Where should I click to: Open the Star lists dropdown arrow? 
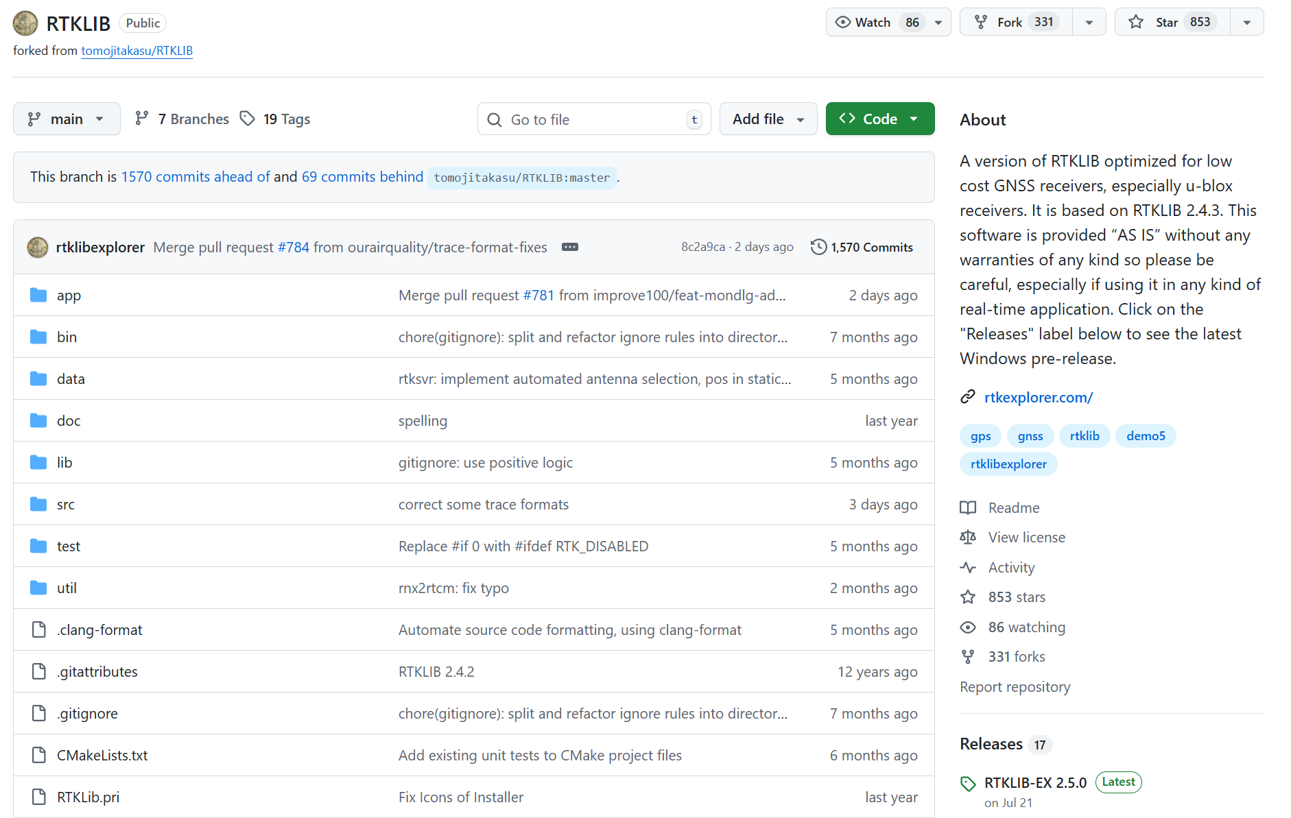[x=1246, y=22]
